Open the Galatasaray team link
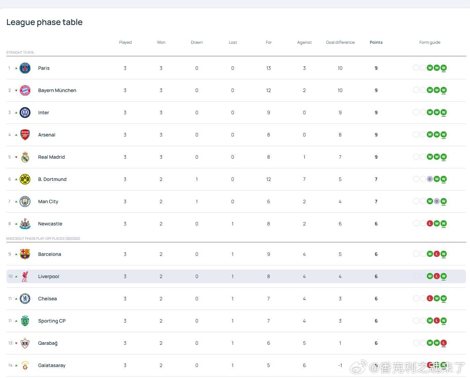Viewport: 470px width, 379px height. pyautogui.click(x=52, y=365)
